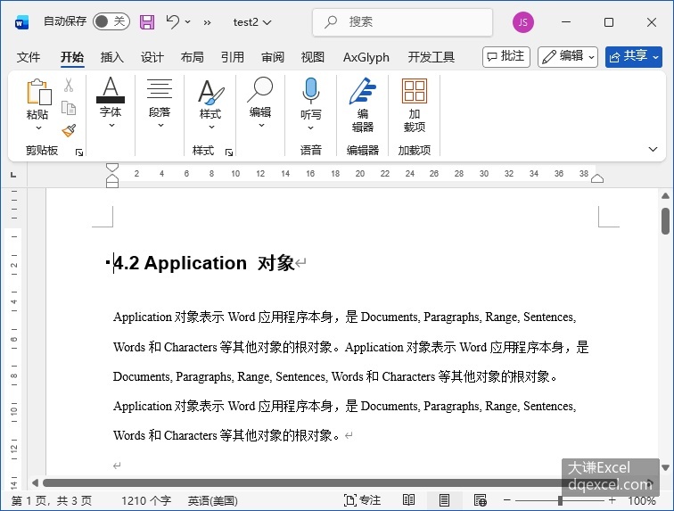Open the AxGlyph ribbon tab

[x=366, y=57]
